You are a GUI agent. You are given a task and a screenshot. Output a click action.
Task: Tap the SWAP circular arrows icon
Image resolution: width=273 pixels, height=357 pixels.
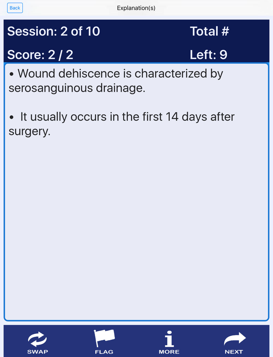pos(37,339)
